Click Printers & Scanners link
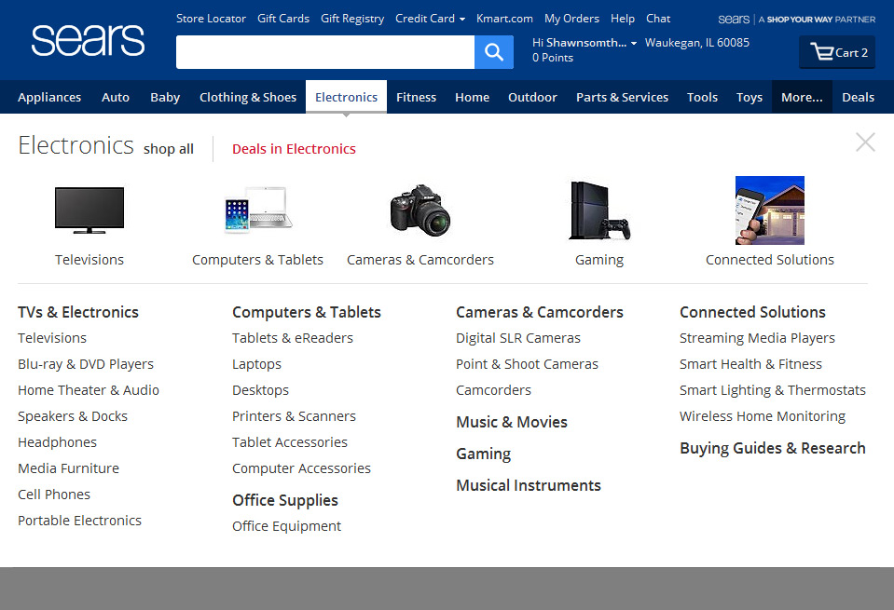 [x=294, y=416]
